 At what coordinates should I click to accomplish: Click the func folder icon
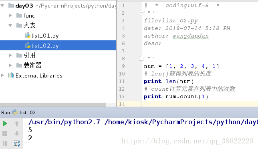click(19, 16)
